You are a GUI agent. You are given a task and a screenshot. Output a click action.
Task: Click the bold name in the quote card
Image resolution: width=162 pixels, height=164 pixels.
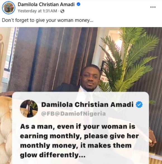click(87, 105)
